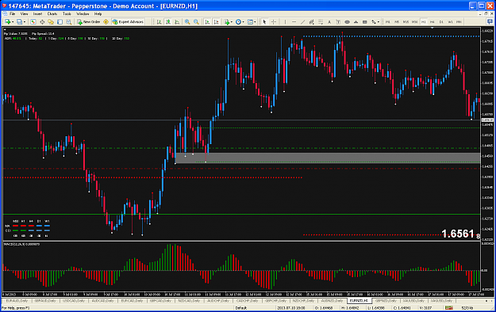Switch to W1 timeframe

point(450,22)
